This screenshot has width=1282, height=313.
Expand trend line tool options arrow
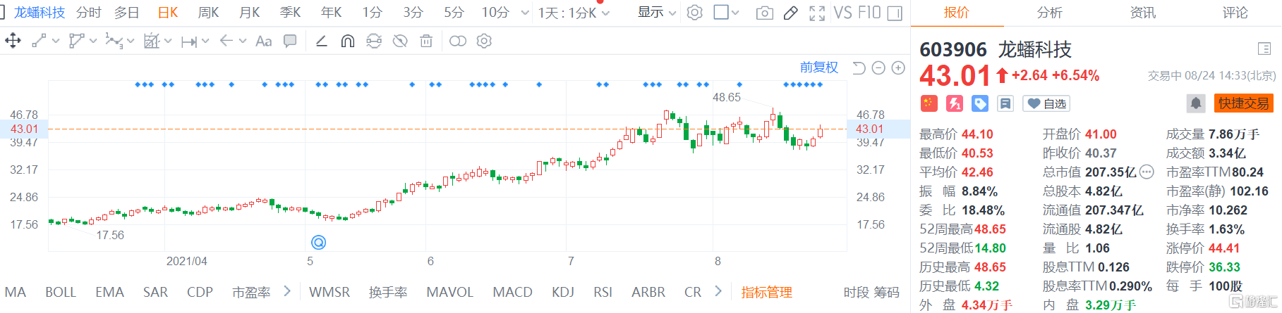click(56, 41)
